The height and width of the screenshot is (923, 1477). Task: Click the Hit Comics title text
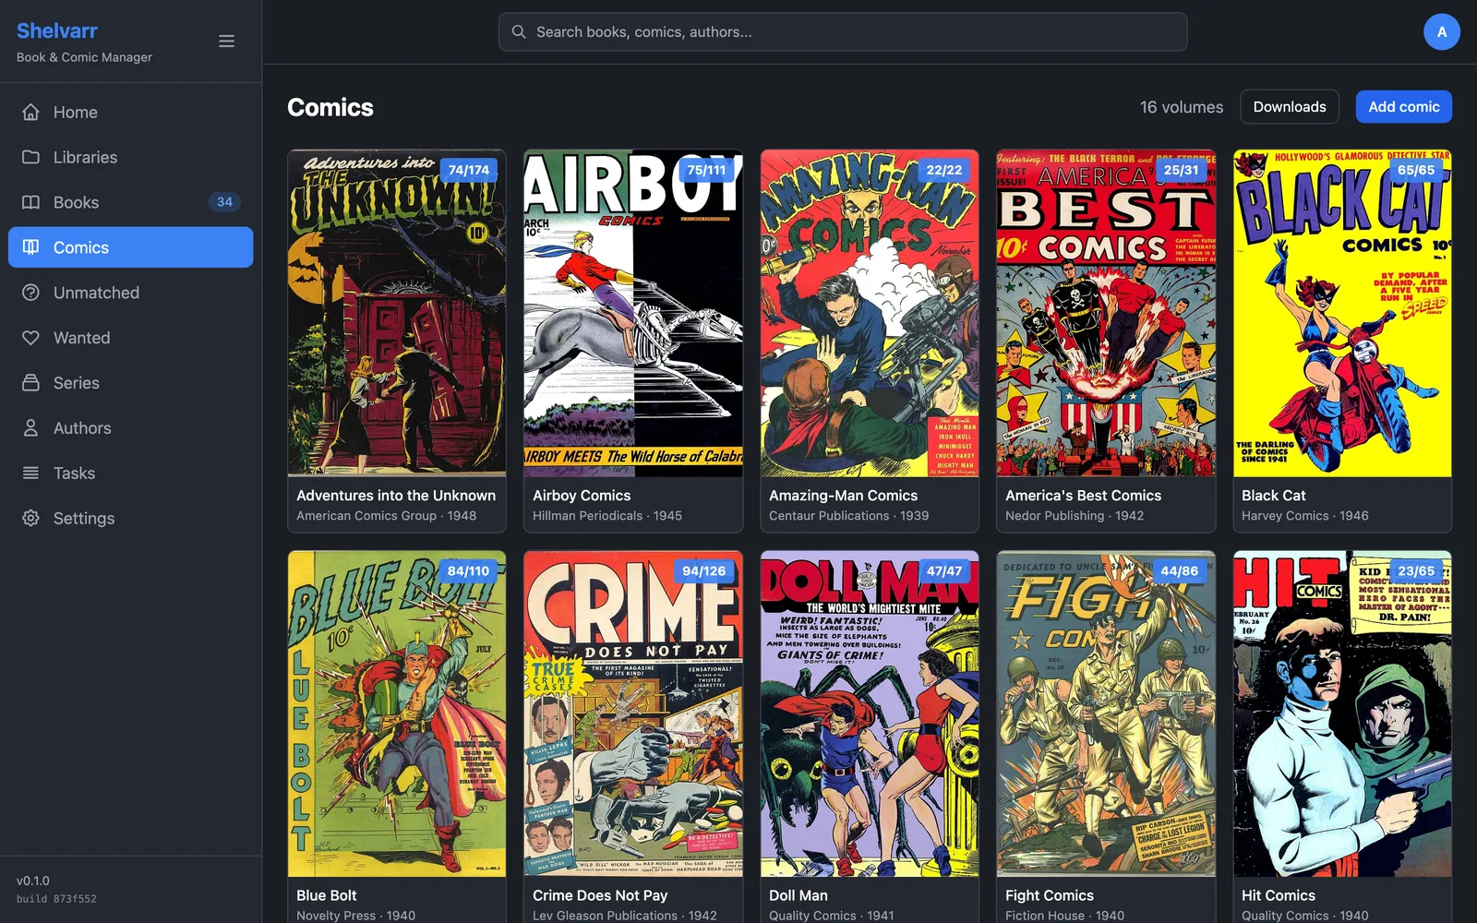(x=1278, y=895)
